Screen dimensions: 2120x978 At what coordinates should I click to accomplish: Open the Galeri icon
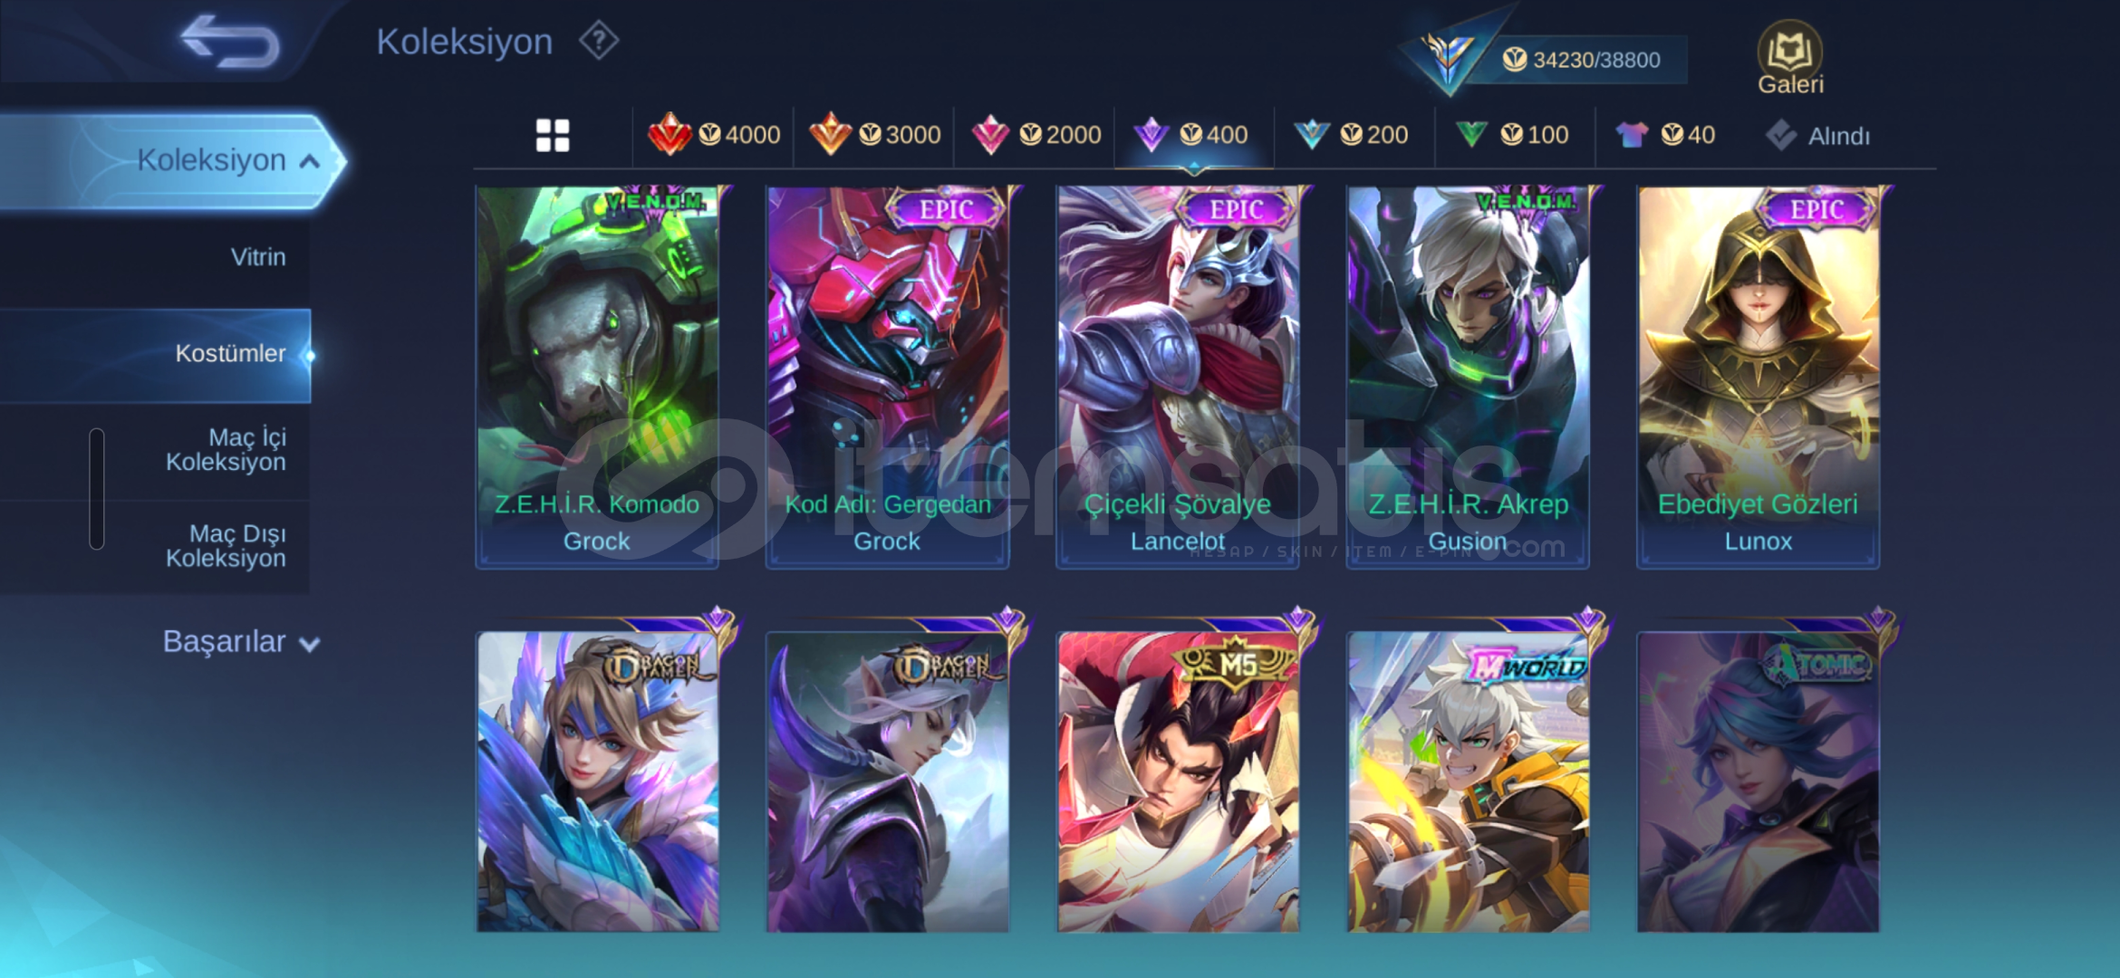1790,58
